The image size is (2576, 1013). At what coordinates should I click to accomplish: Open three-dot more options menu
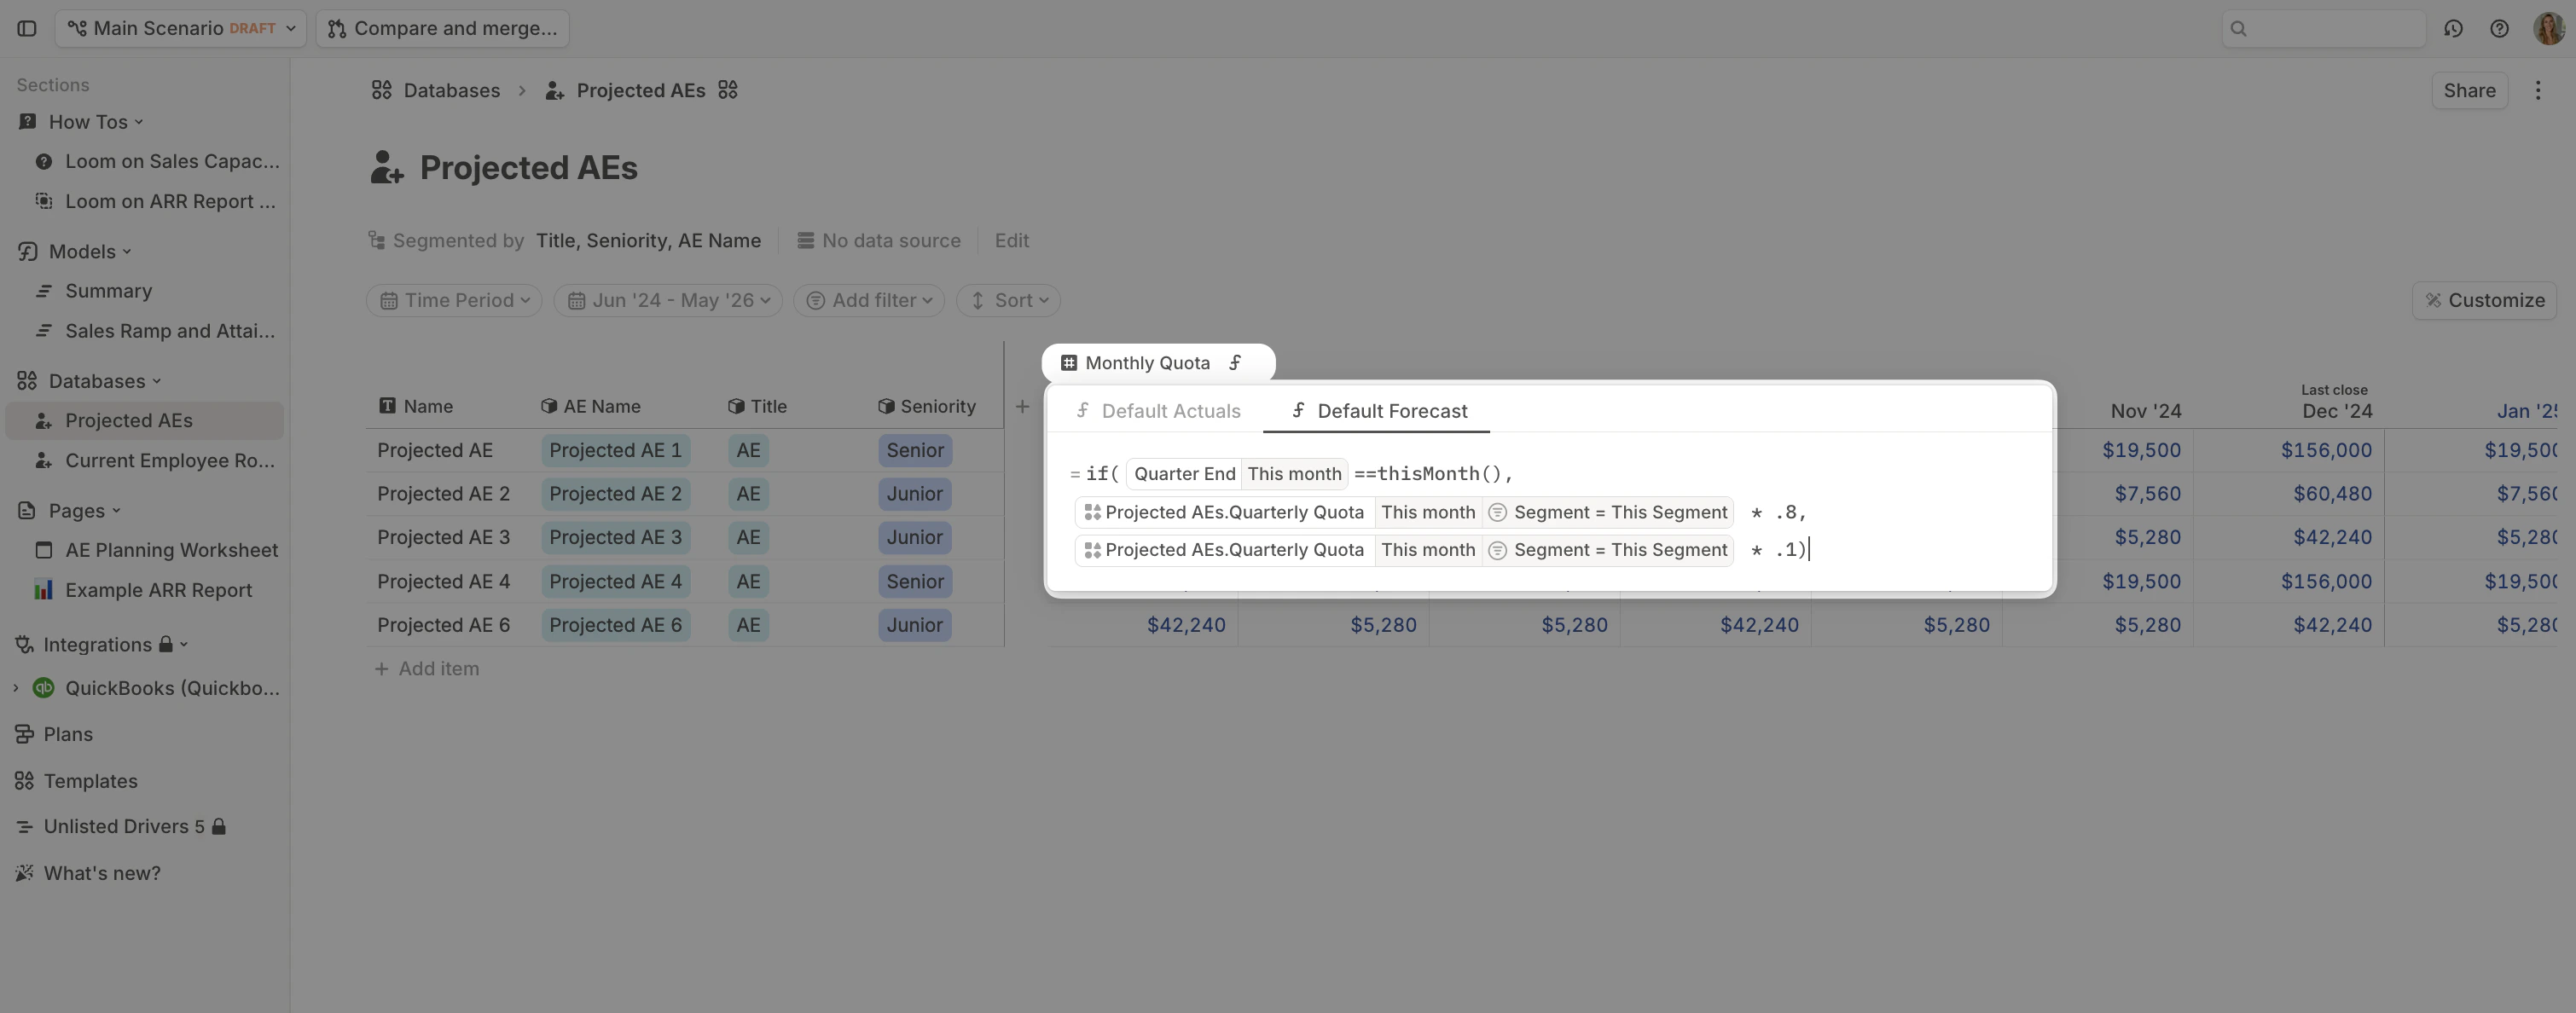(2538, 91)
